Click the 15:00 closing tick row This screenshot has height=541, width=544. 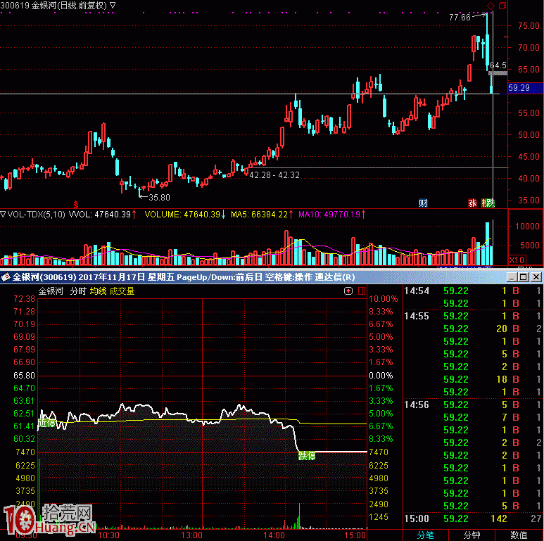pos(473,518)
